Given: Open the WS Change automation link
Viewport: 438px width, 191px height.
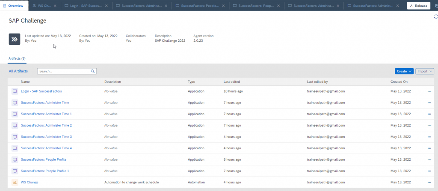Looking at the screenshot, I should tap(30, 182).
